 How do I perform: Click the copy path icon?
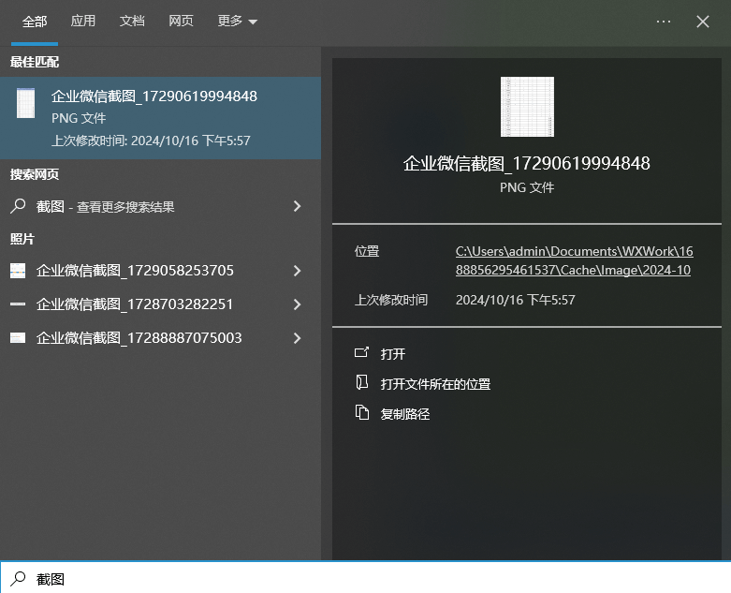click(x=362, y=412)
